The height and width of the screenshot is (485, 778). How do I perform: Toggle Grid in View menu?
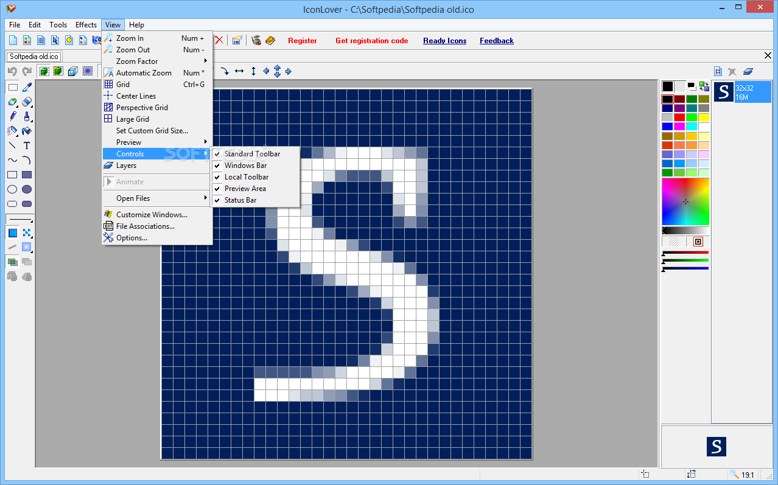(x=157, y=85)
